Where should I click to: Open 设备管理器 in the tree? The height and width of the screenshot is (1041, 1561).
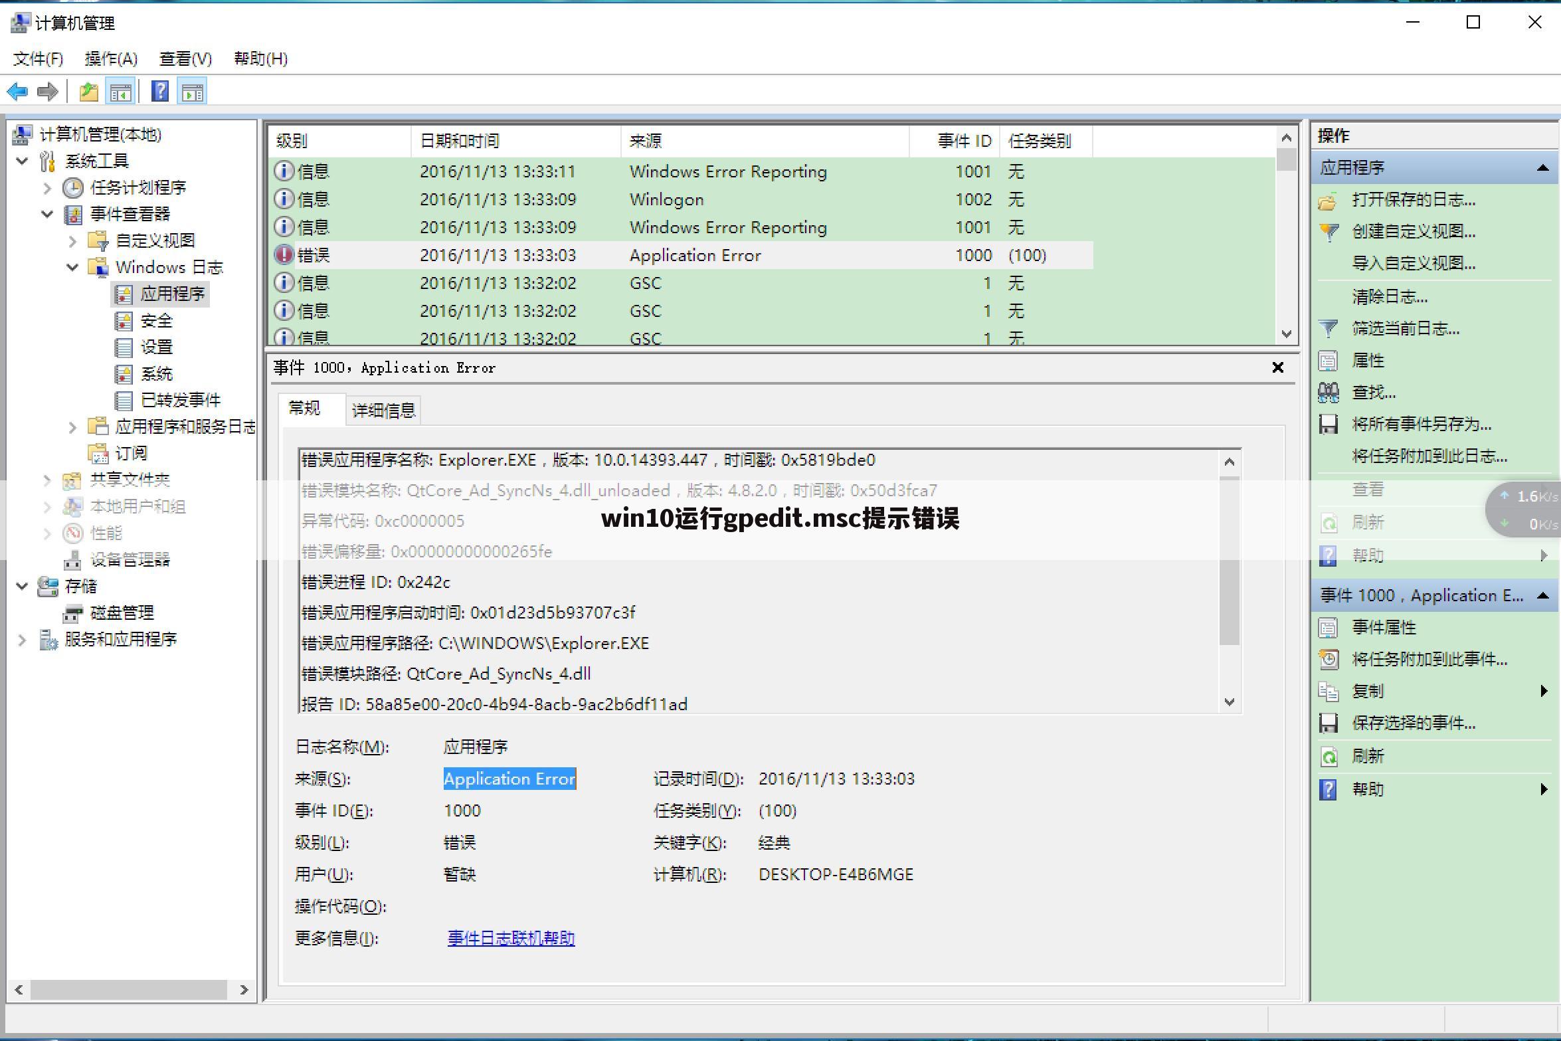(130, 559)
